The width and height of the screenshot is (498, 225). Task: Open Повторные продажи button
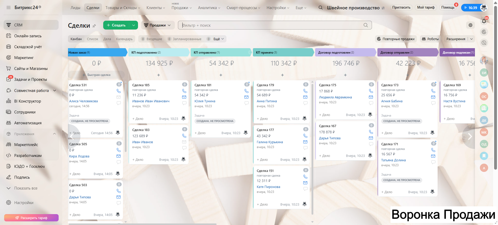[x=396, y=39]
